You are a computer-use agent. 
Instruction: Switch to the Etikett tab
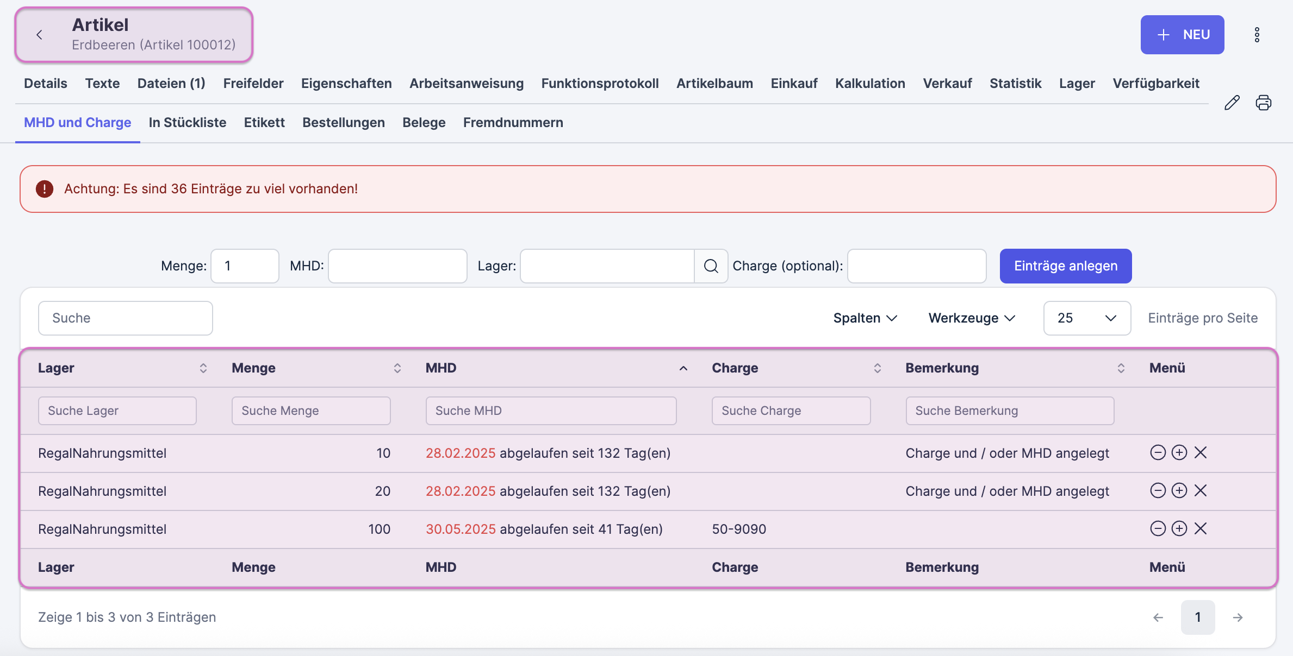tap(264, 123)
